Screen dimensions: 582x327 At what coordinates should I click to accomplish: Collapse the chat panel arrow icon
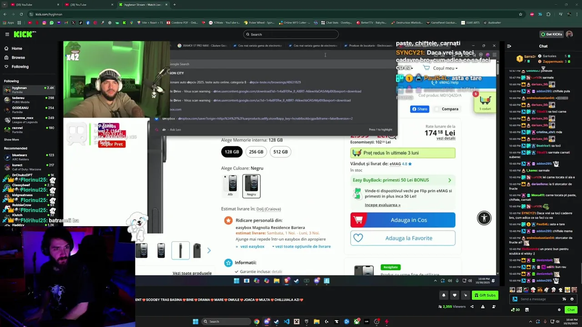[x=509, y=46]
